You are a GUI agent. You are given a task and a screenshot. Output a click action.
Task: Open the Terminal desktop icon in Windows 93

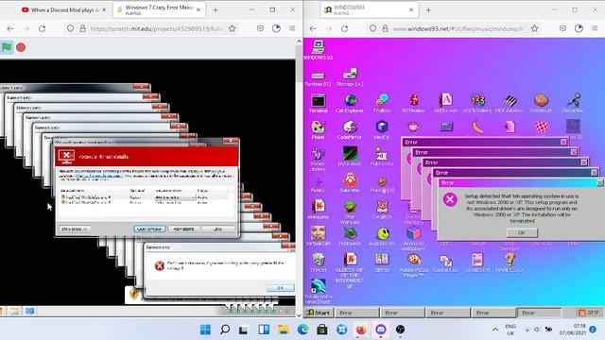point(319,103)
